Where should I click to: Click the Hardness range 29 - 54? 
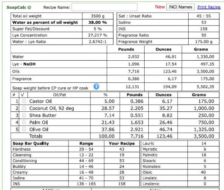click(86, 149)
